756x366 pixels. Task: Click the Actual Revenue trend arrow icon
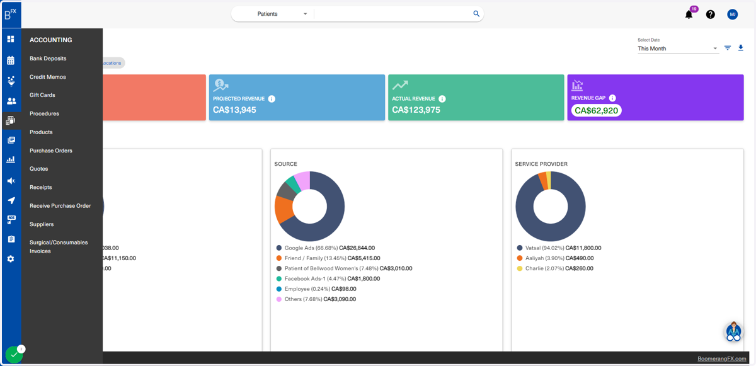click(x=400, y=85)
